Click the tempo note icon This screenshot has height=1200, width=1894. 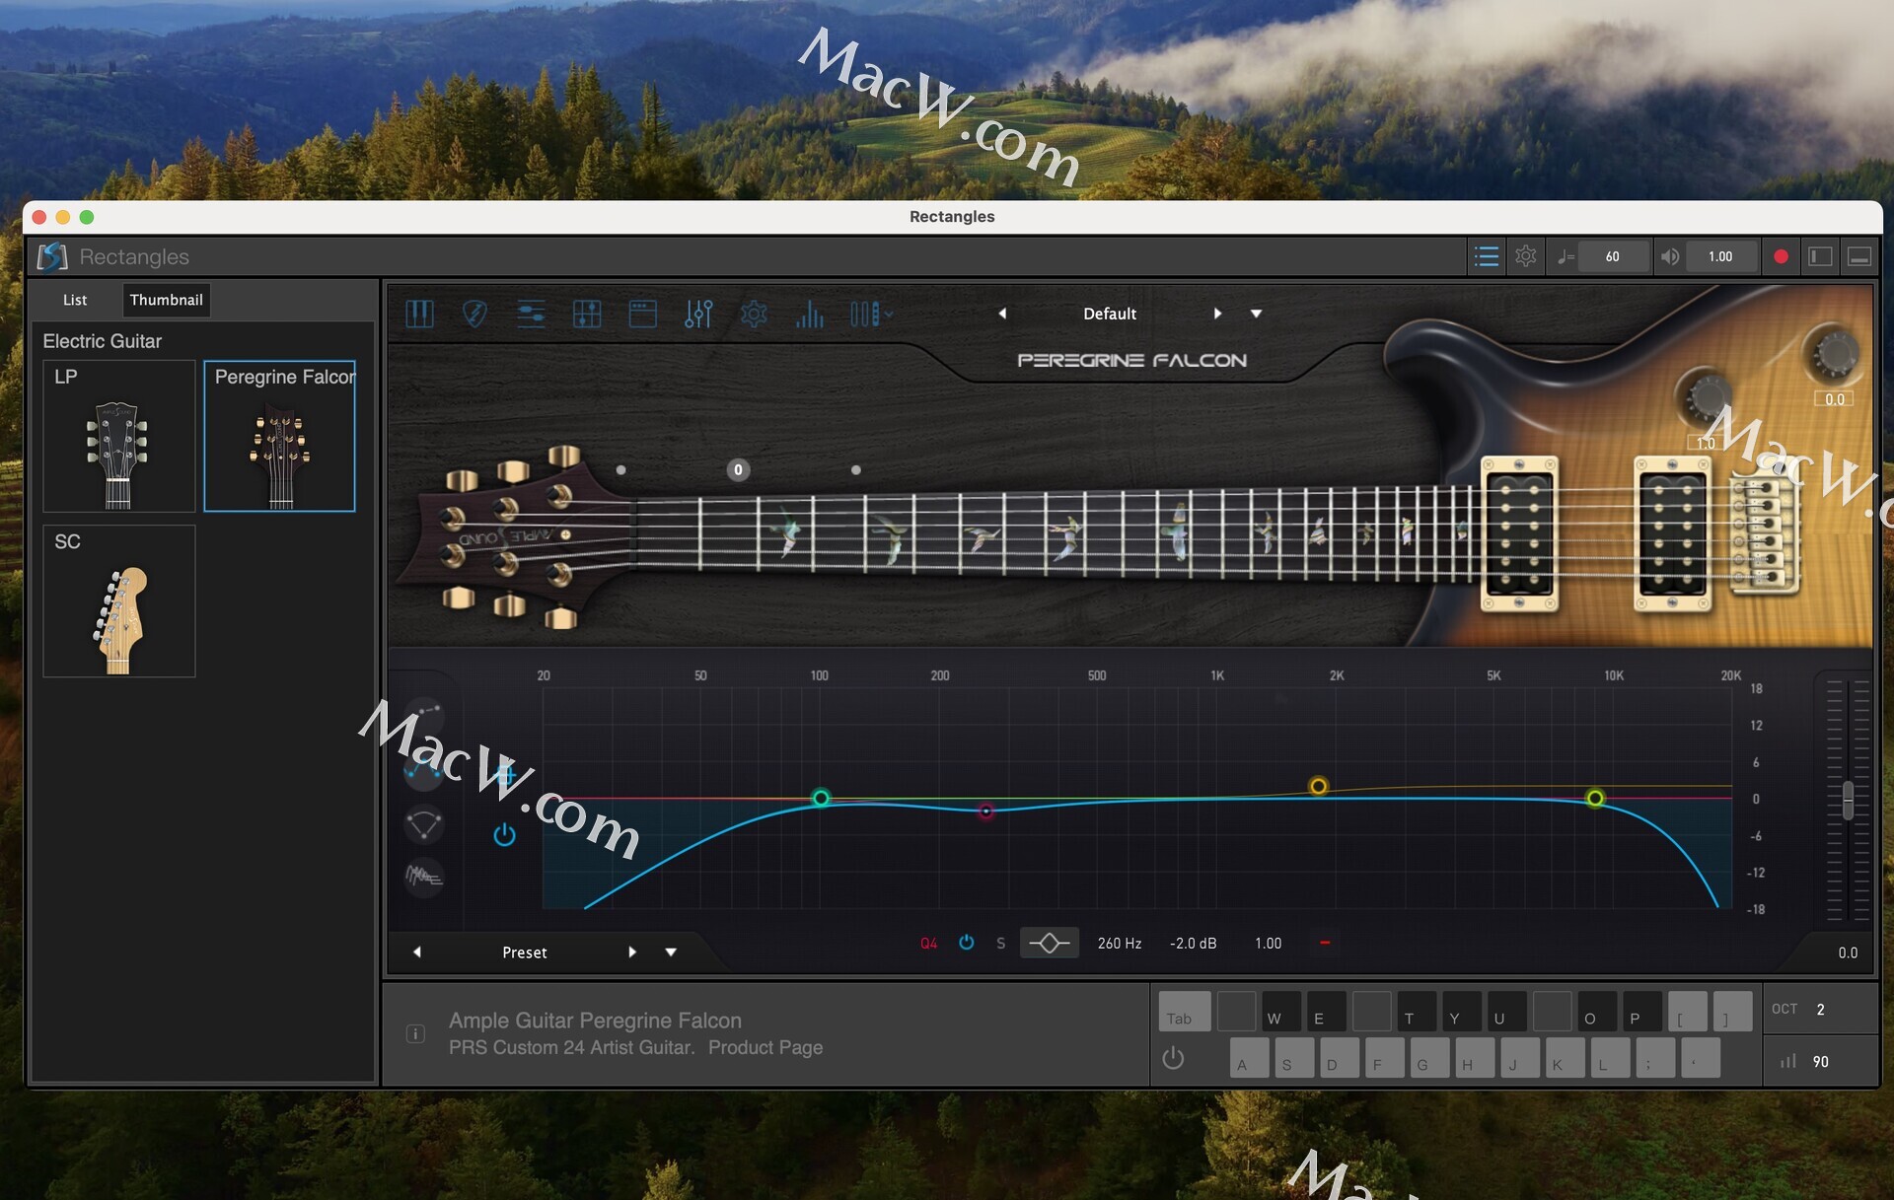coord(1565,257)
